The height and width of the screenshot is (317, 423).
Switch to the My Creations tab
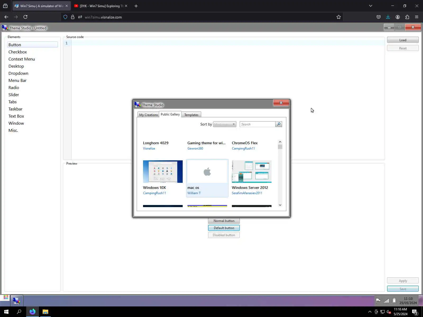pos(148,115)
